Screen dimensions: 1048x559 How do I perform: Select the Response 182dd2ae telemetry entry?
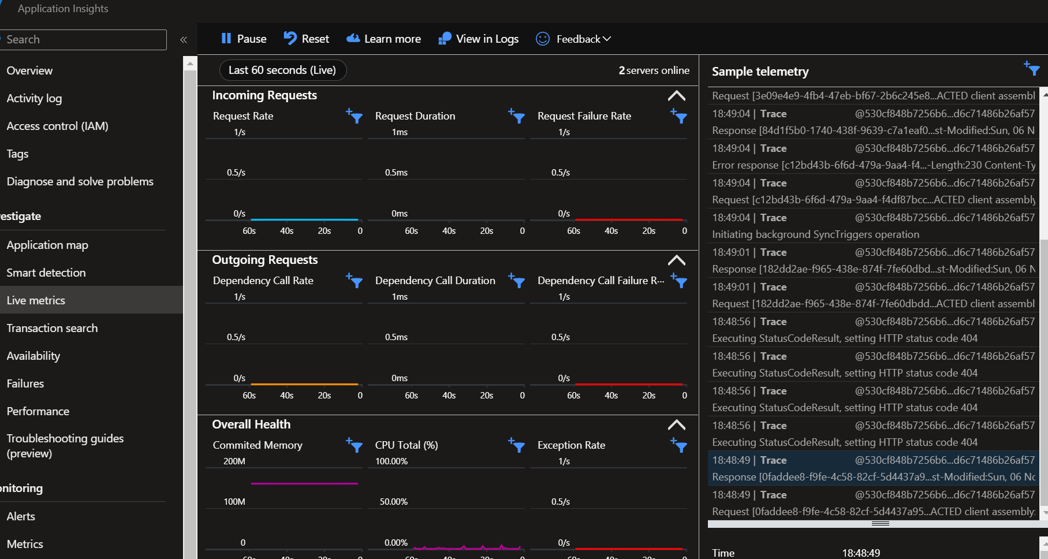(873, 260)
